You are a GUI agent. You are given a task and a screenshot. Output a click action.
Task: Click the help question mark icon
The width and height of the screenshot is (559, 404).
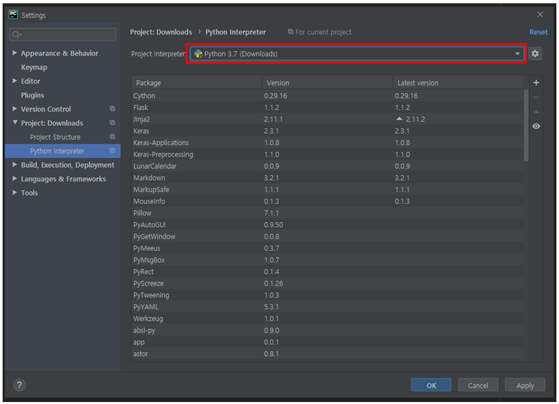click(20, 385)
